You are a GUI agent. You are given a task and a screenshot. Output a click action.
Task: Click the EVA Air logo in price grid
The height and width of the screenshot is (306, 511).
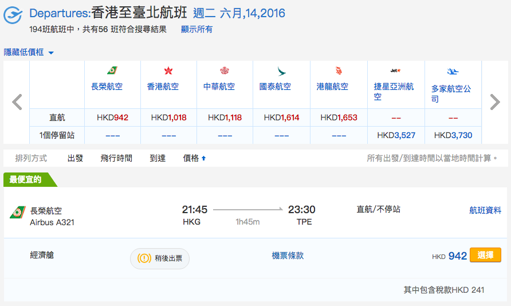pos(112,70)
